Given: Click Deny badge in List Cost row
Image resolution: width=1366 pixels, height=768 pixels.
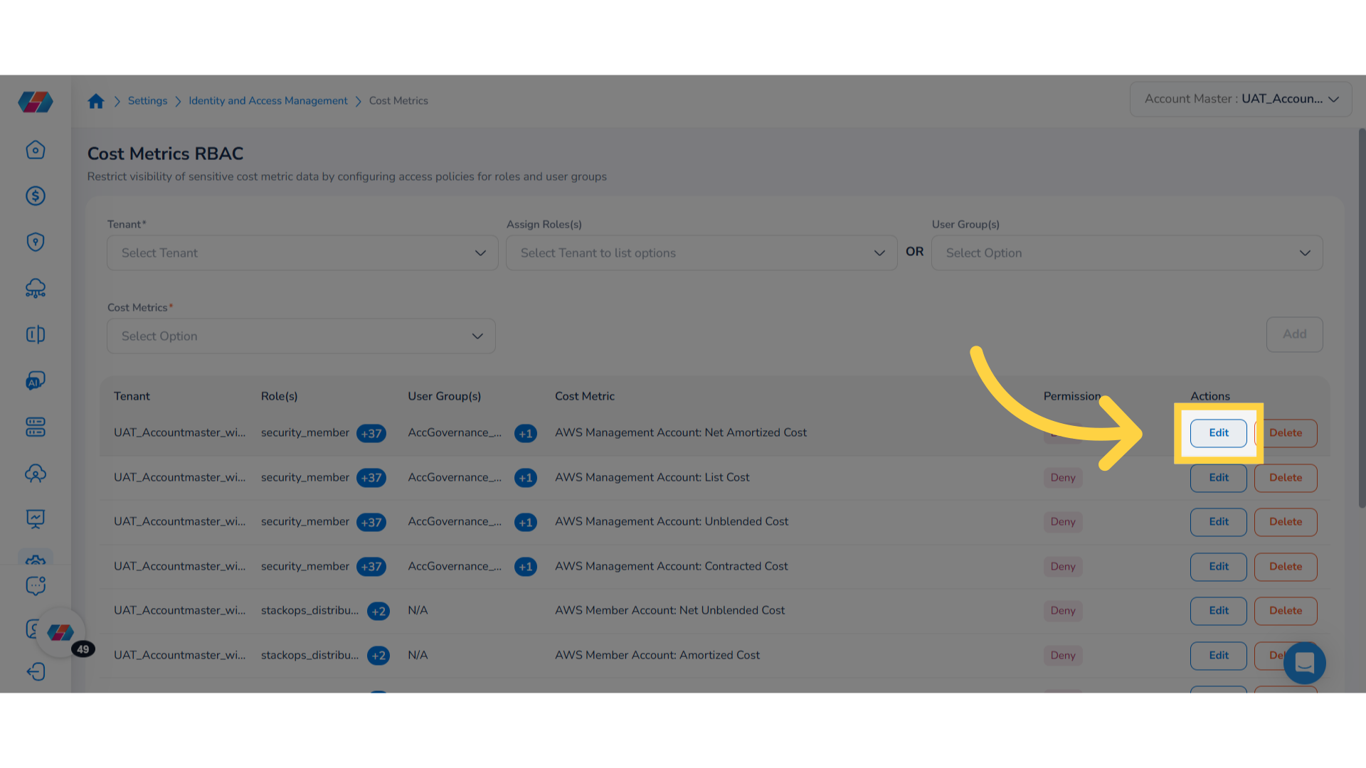Looking at the screenshot, I should 1062,478.
